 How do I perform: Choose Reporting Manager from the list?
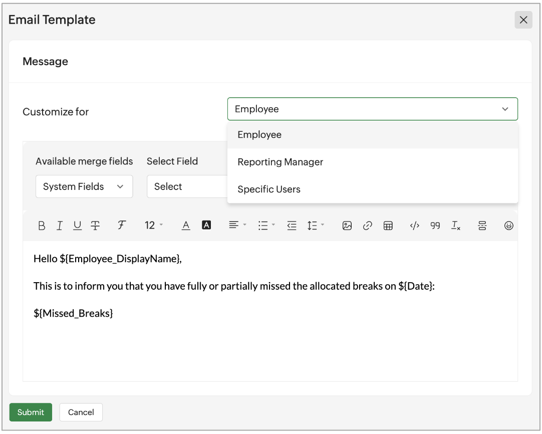[281, 162]
